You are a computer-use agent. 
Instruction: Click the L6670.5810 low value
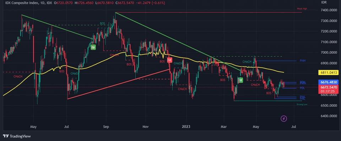pos(104,3)
